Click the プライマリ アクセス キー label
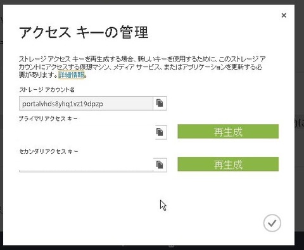This screenshot has width=304, height=250. coord(48,119)
